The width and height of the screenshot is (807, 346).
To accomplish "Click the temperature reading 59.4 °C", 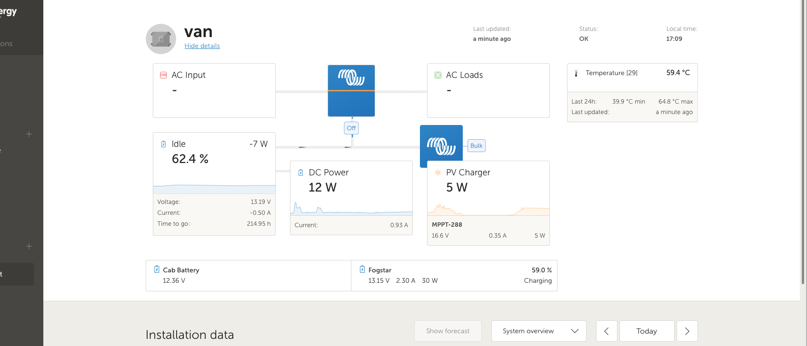I will point(678,73).
